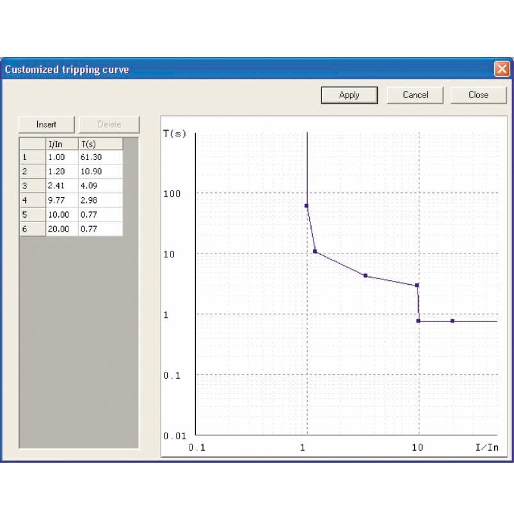This screenshot has height=514, width=514.
Task: Click the I/In cell 10.00
Action: pos(62,214)
